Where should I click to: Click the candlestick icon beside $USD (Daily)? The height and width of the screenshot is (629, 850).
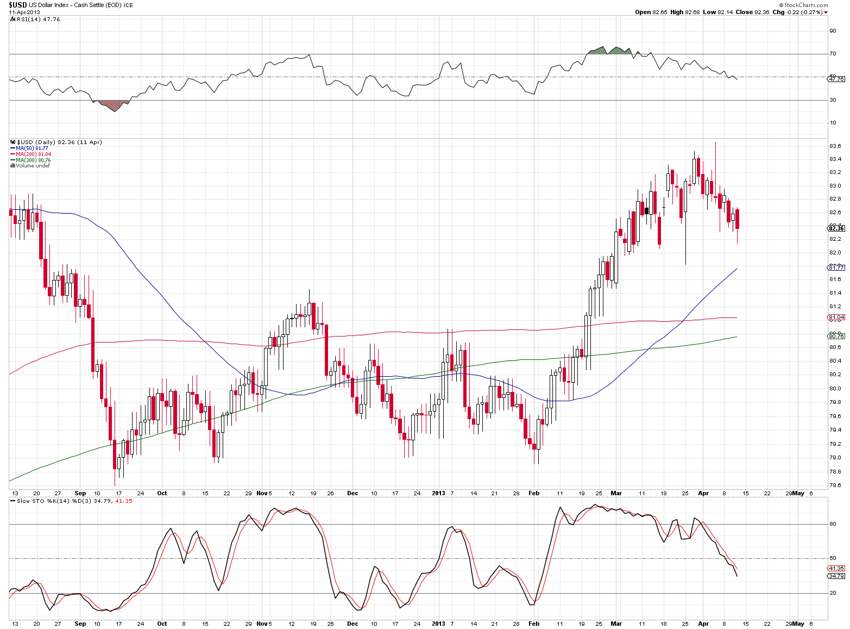[x=13, y=142]
